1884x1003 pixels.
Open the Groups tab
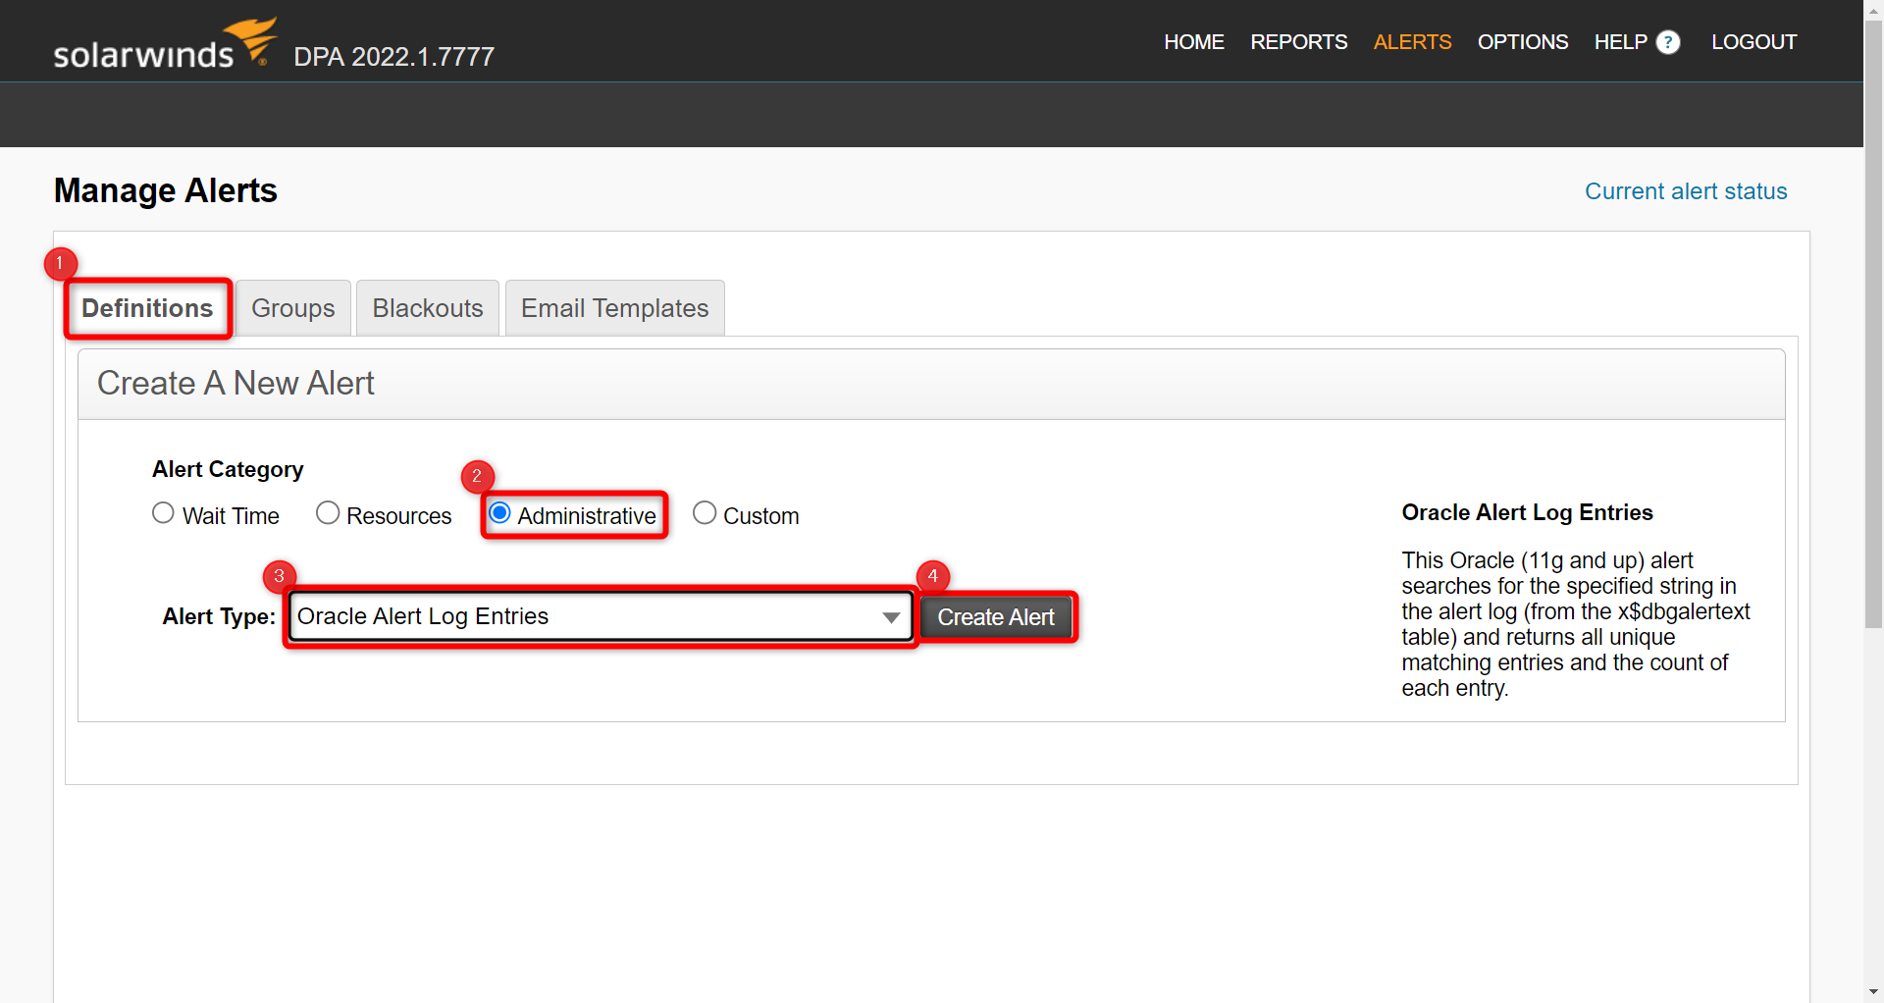point(292,308)
